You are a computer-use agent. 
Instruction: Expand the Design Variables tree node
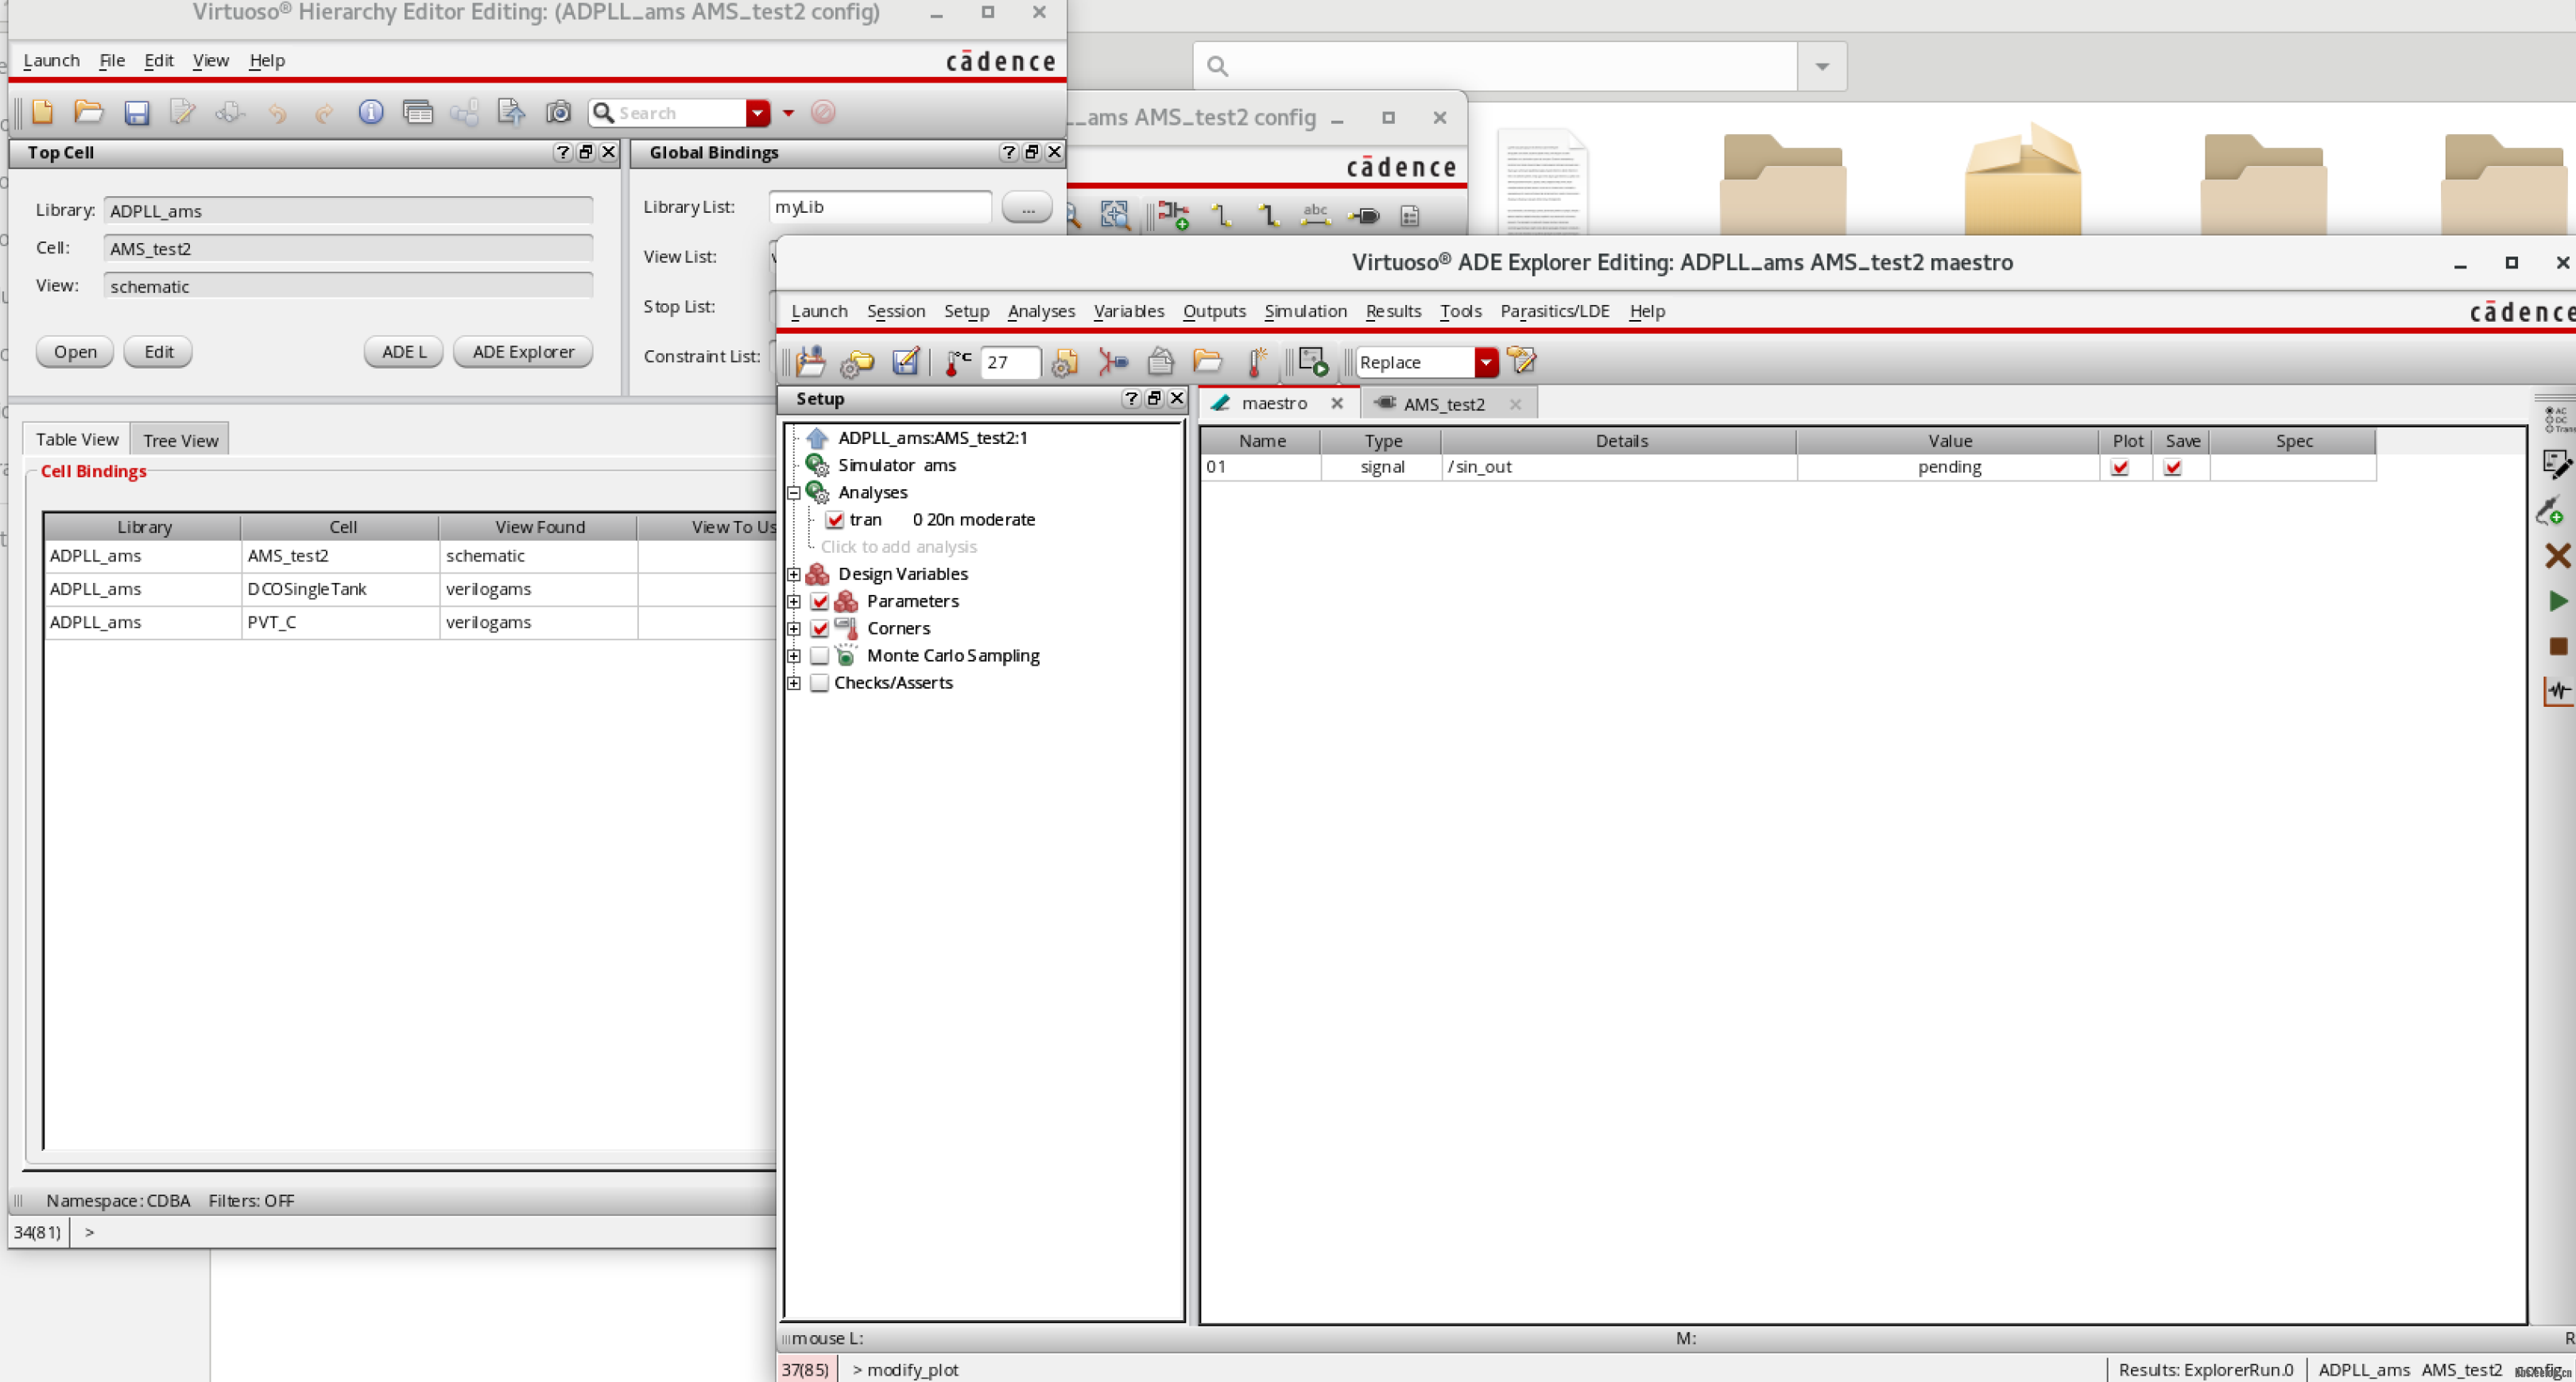coord(794,573)
